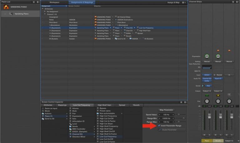Click the Block icon in the inspector
Image resolution: width=240 pixels, height=143 pixels.
(43, 111)
